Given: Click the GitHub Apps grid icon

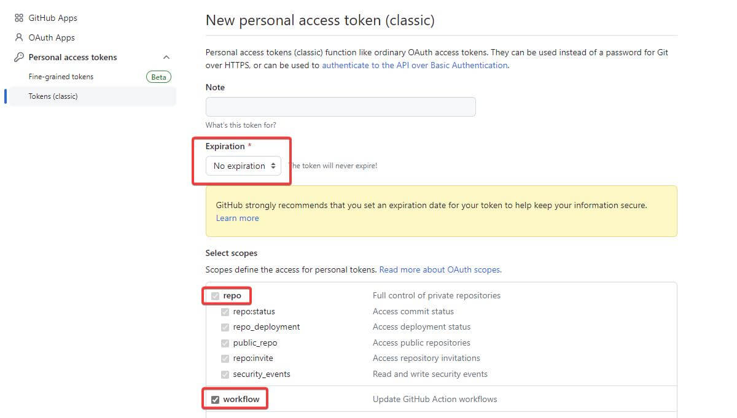Looking at the screenshot, I should [x=19, y=18].
